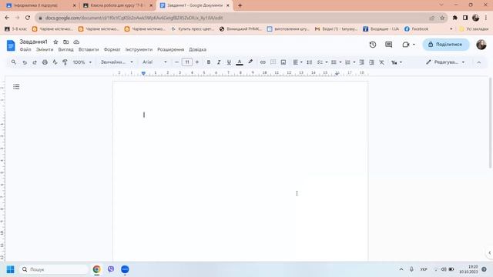The width and height of the screenshot is (493, 277).
Task: Open the Вигляд menu
Action: click(65, 49)
